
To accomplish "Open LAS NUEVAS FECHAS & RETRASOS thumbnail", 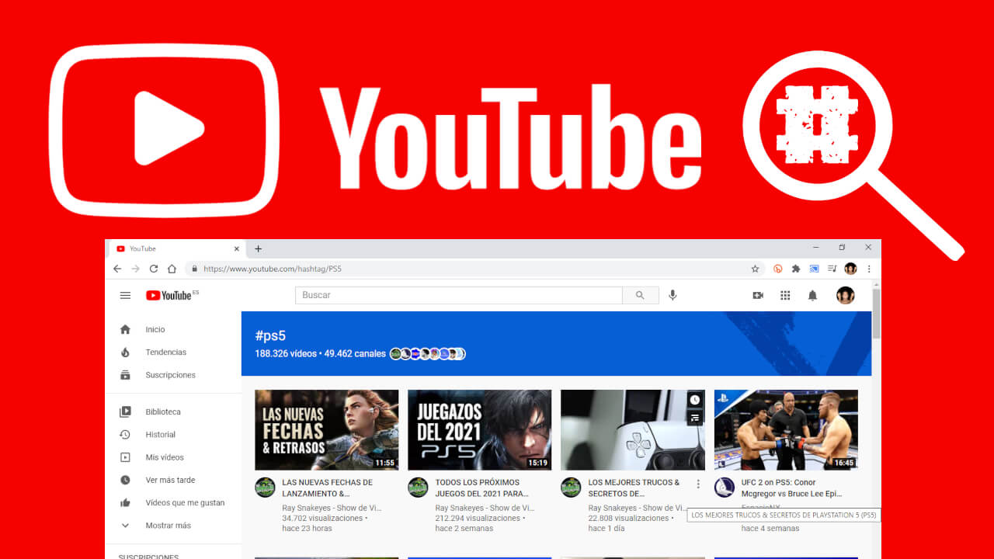I will [326, 430].
